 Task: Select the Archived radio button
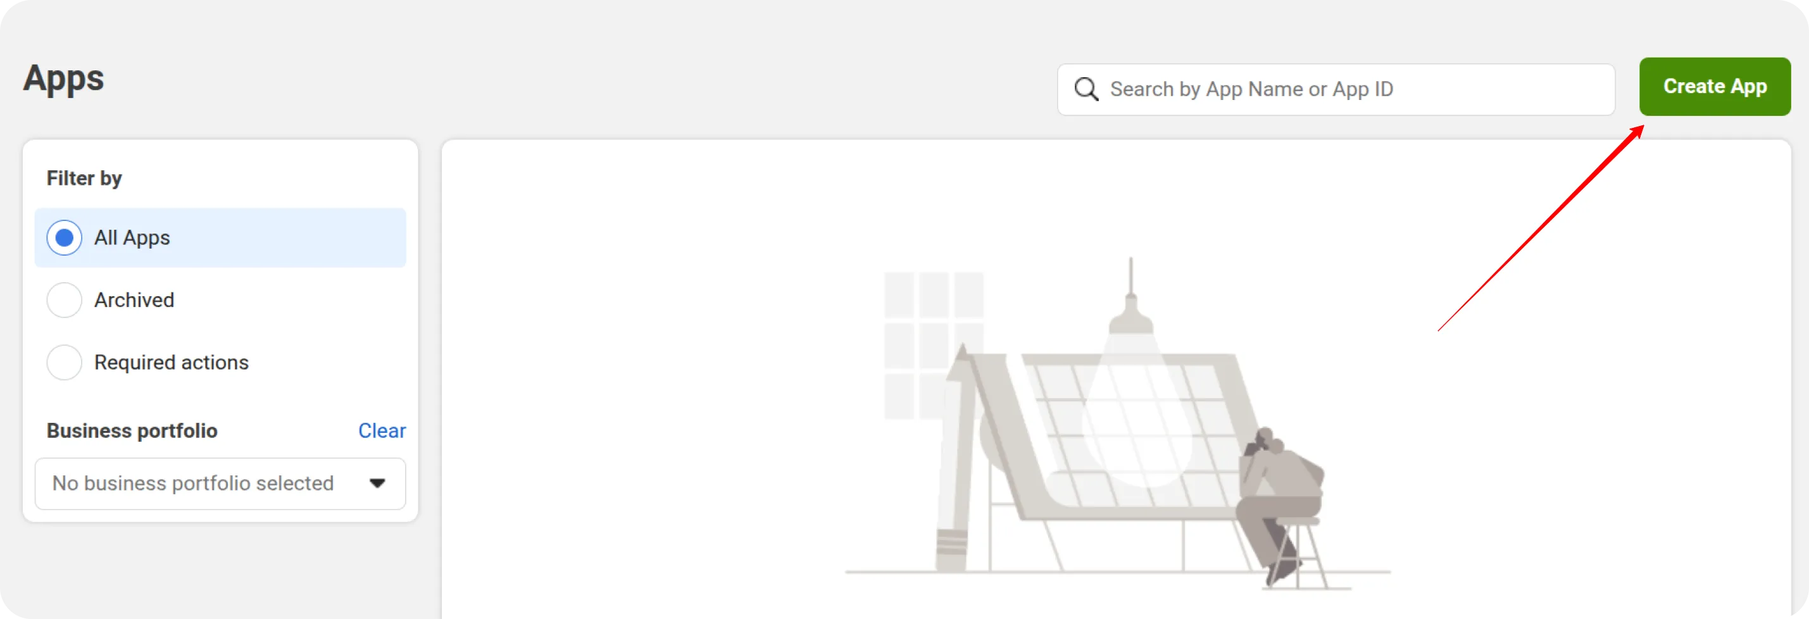click(x=64, y=301)
